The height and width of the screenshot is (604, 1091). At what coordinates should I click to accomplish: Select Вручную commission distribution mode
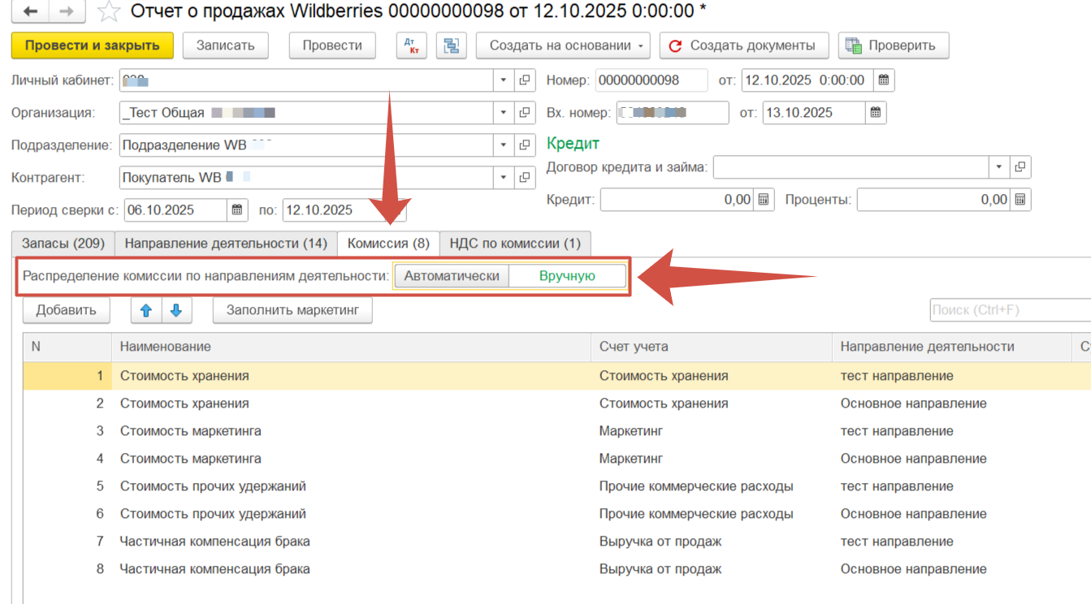point(567,276)
